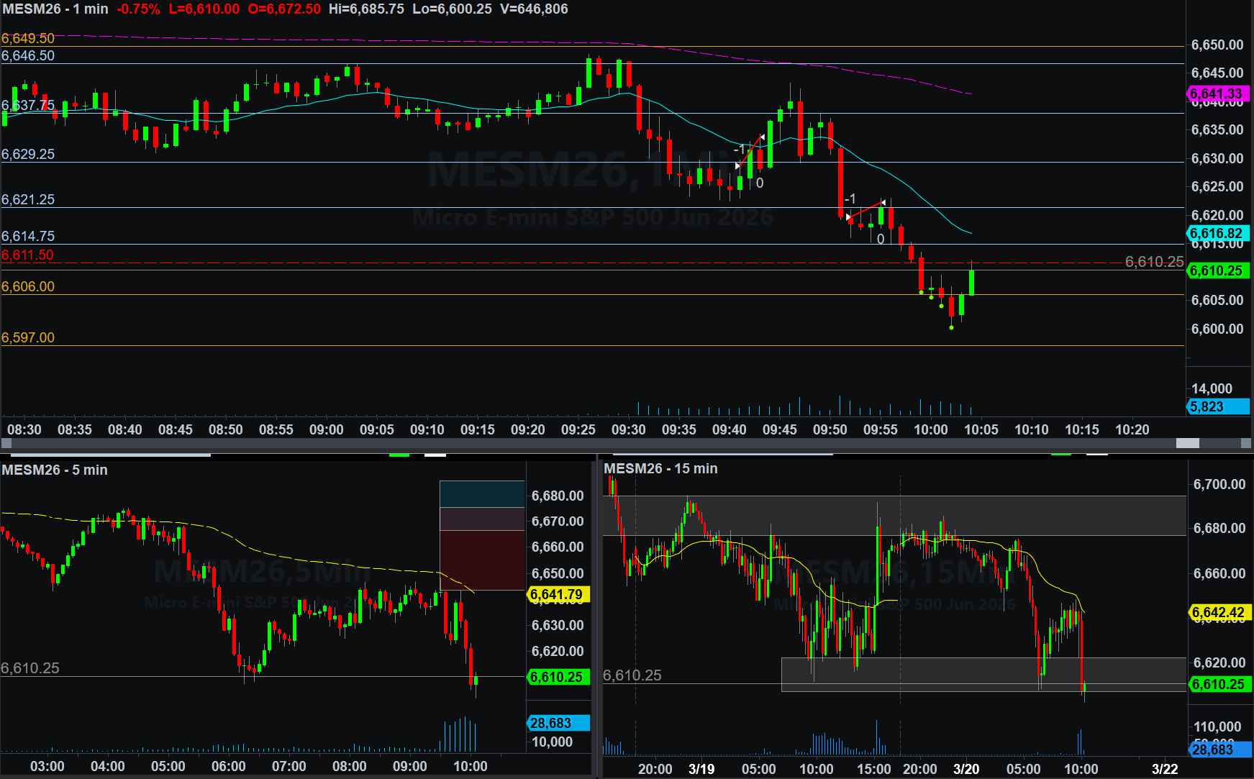Viewport: 1254px width, 779px height.
Task: Click the magenta 6,641.33 price tag
Action: coord(1217,94)
